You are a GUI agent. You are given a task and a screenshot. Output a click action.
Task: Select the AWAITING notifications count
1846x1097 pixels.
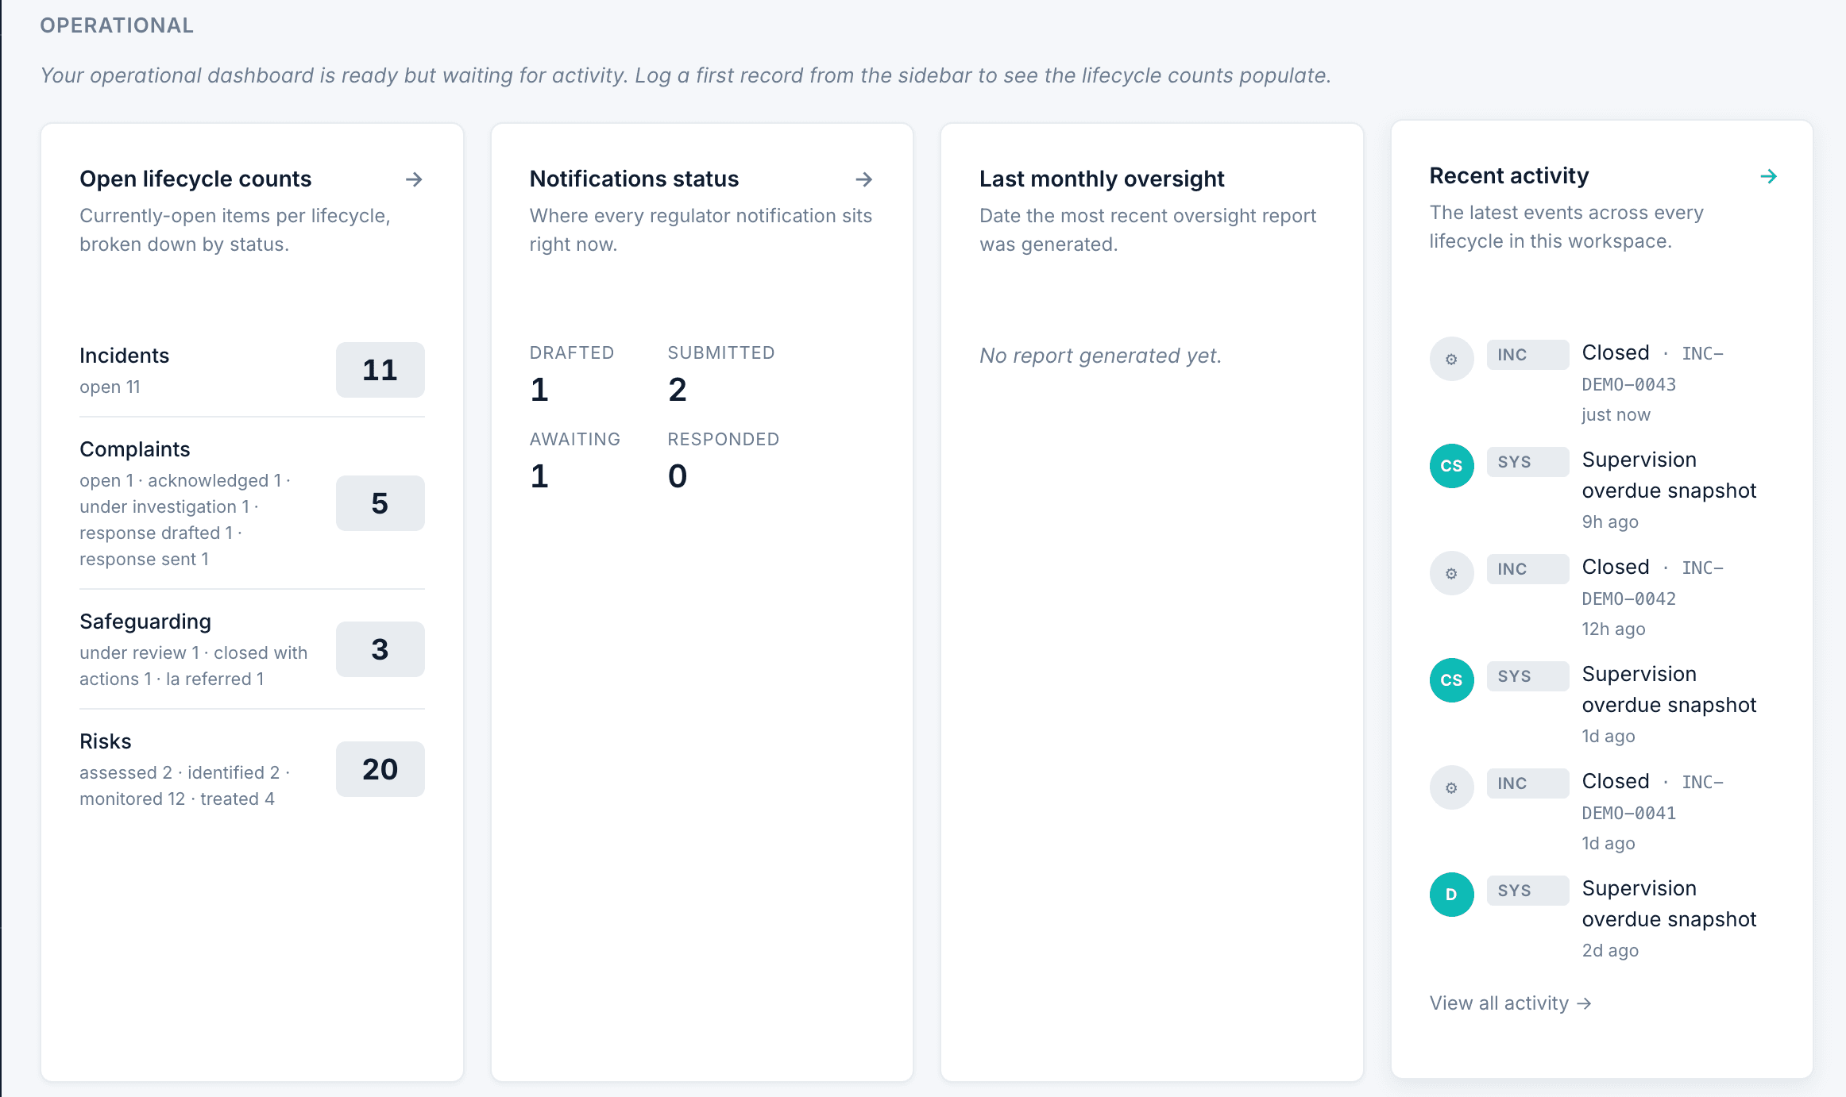pos(539,476)
